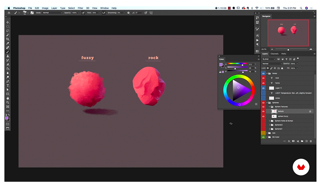Select the Lasso tool
320x182 pixels.
pos(7,31)
